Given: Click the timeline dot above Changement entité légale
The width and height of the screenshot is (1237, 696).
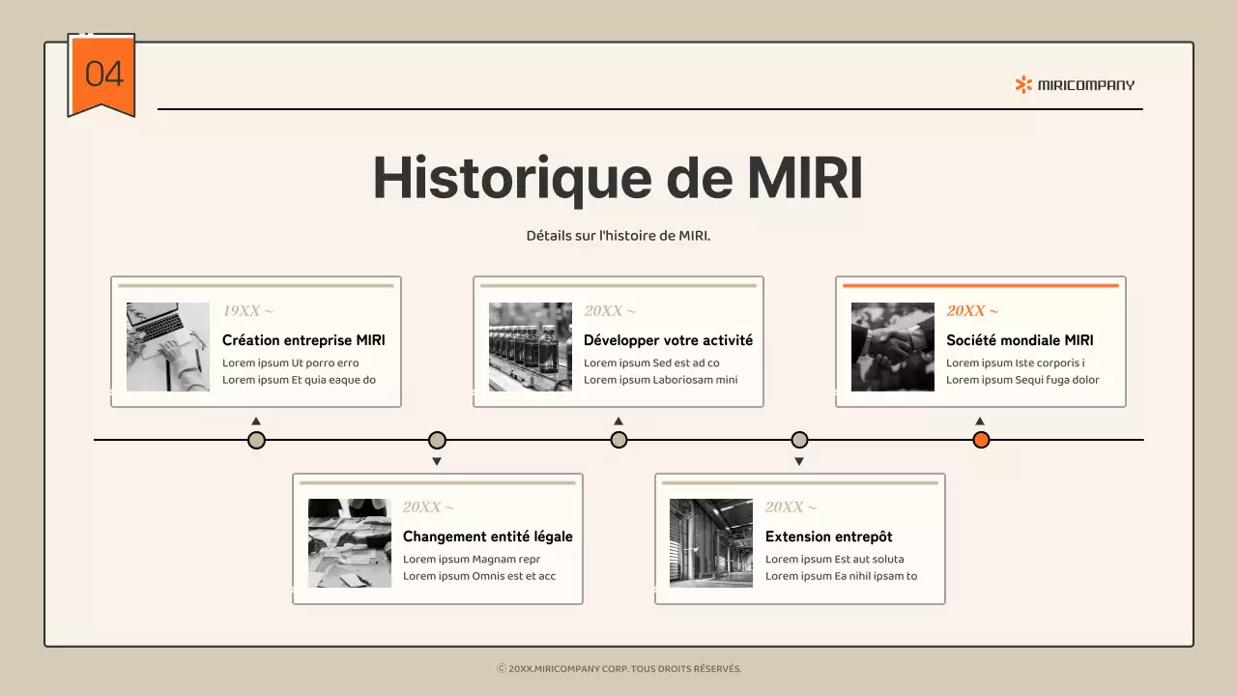Looking at the screenshot, I should coord(437,440).
